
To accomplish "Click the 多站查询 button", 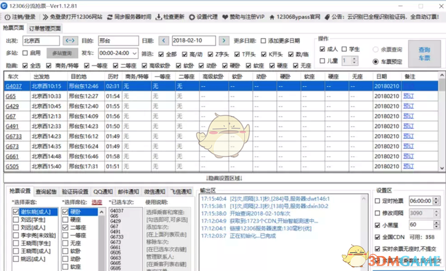I will click(62, 53).
